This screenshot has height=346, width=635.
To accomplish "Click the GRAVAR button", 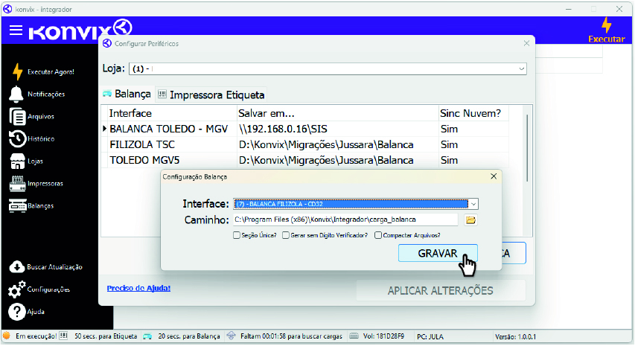I will [438, 253].
